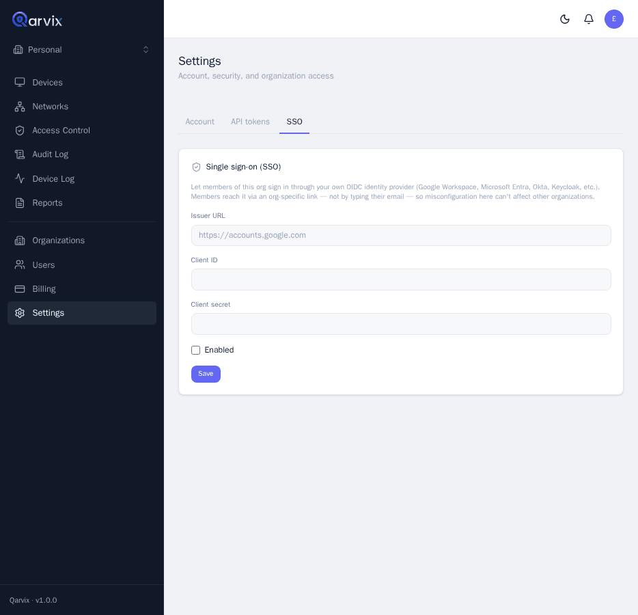Open Access Control shield icon
The height and width of the screenshot is (615, 638).
20,131
